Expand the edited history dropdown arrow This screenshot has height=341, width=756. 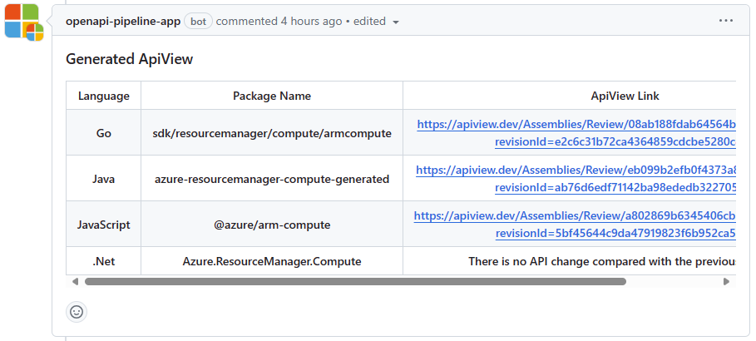[396, 22]
